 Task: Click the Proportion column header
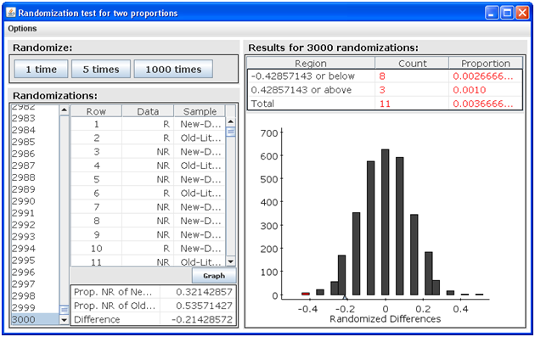[x=486, y=63]
